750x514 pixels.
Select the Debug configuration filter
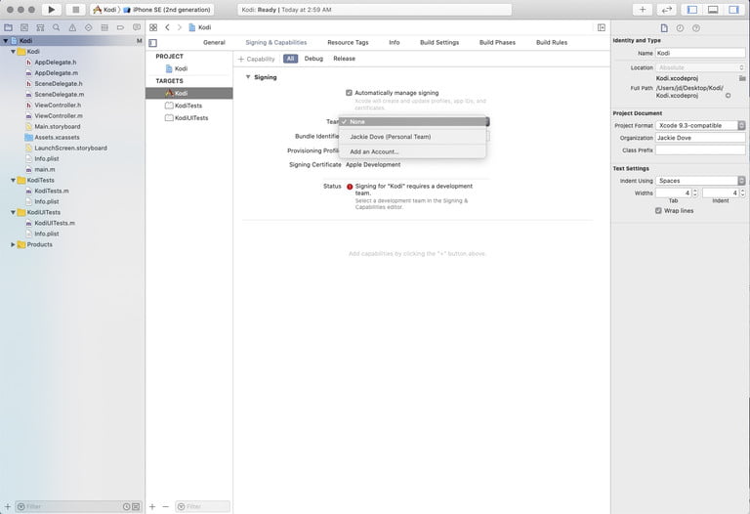[x=313, y=59]
